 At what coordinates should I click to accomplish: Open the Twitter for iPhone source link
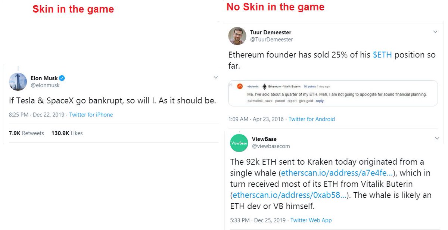91,115
